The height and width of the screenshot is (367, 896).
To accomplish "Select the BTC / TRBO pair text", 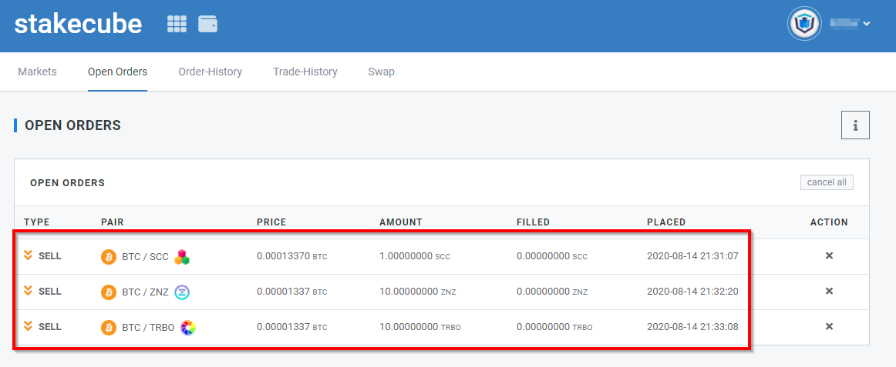I will click(x=148, y=328).
